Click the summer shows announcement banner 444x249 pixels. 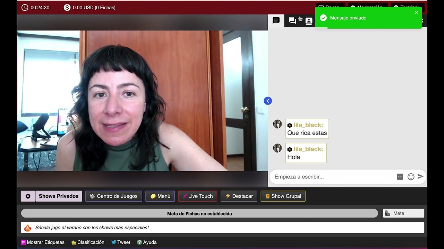pyautogui.click(x=223, y=228)
